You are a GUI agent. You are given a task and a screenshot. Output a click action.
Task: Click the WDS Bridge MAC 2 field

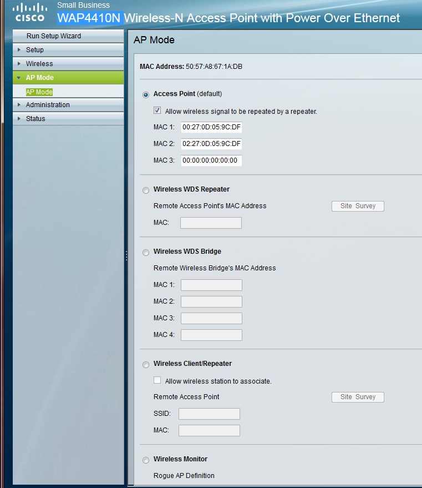[x=211, y=301]
